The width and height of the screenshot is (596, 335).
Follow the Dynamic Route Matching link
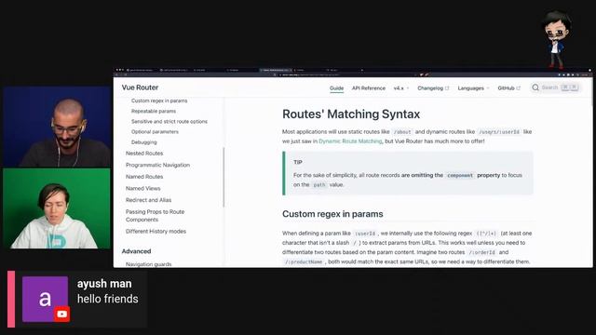point(350,141)
